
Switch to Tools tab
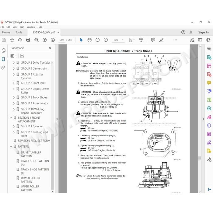coord(19,32)
